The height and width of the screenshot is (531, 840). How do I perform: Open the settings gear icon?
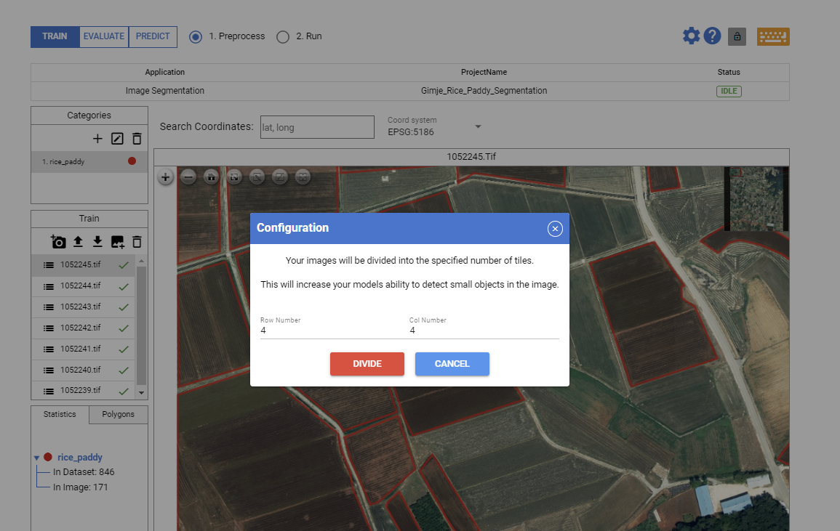[x=691, y=35]
